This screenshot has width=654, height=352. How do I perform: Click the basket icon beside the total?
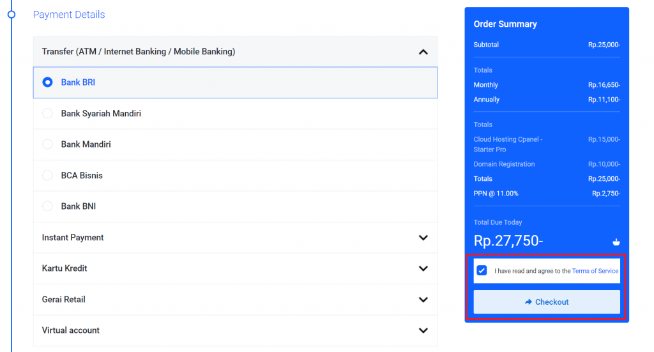(x=616, y=242)
